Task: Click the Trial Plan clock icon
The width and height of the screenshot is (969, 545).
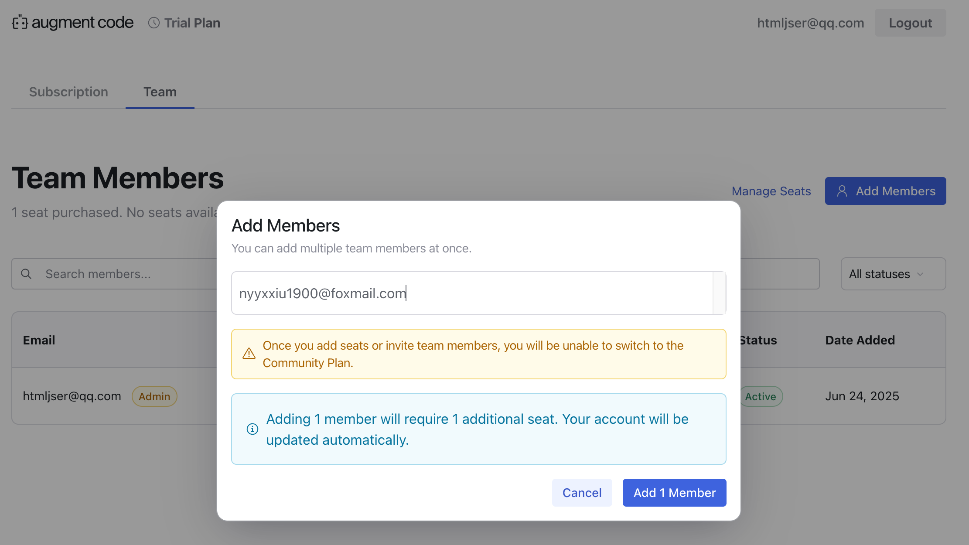Action: coord(154,23)
